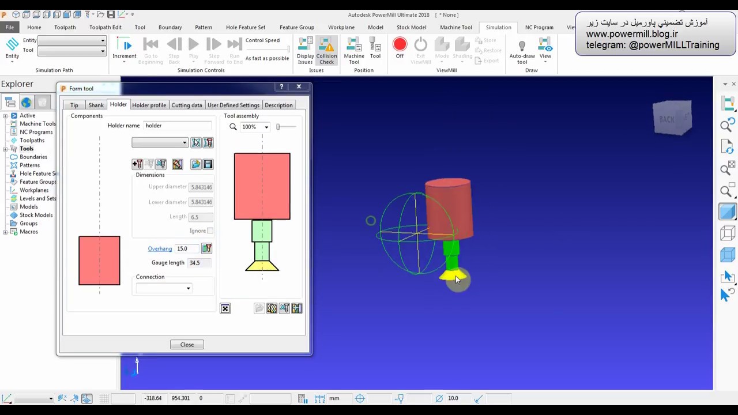Load holder from file folder icon

coord(196,164)
